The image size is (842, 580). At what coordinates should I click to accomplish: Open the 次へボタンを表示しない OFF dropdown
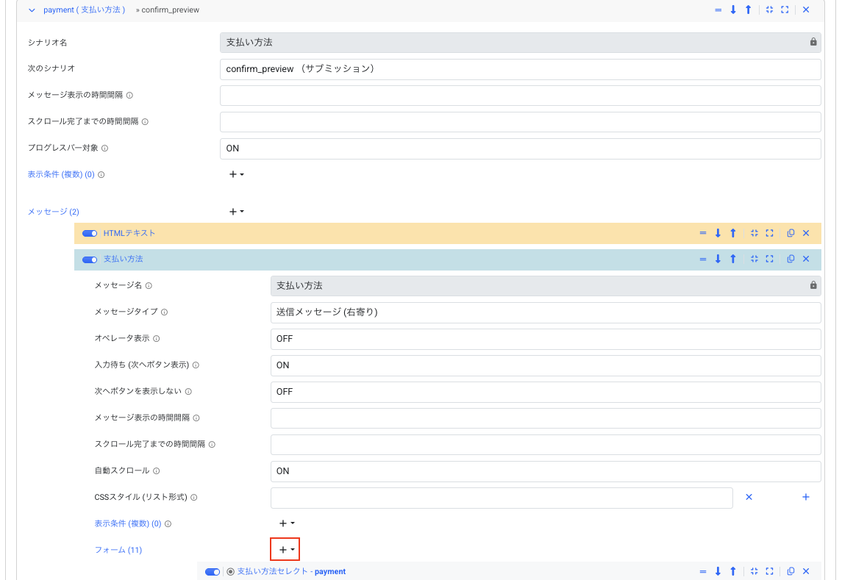click(546, 392)
